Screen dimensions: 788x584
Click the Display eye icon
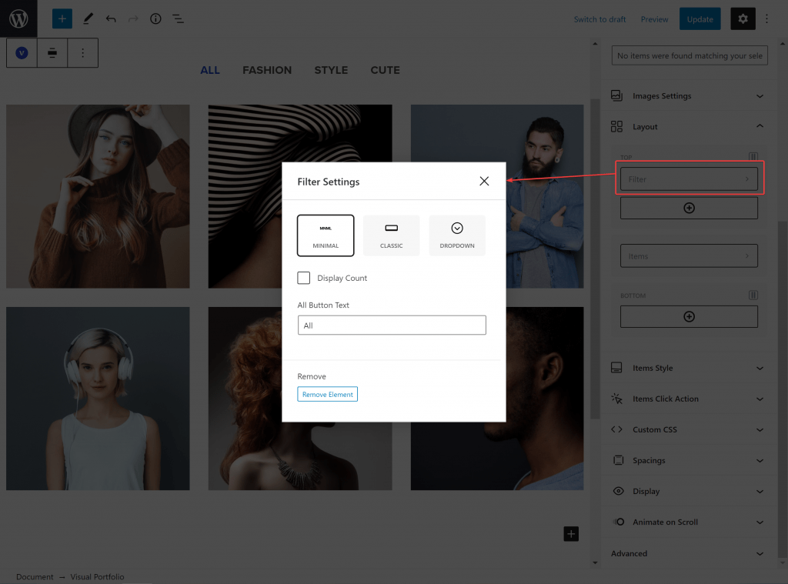pyautogui.click(x=618, y=491)
